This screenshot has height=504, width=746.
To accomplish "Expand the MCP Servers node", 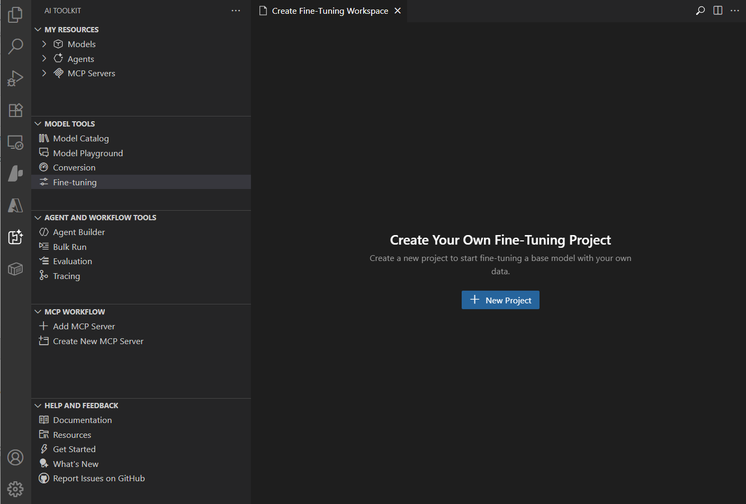I will pos(44,73).
